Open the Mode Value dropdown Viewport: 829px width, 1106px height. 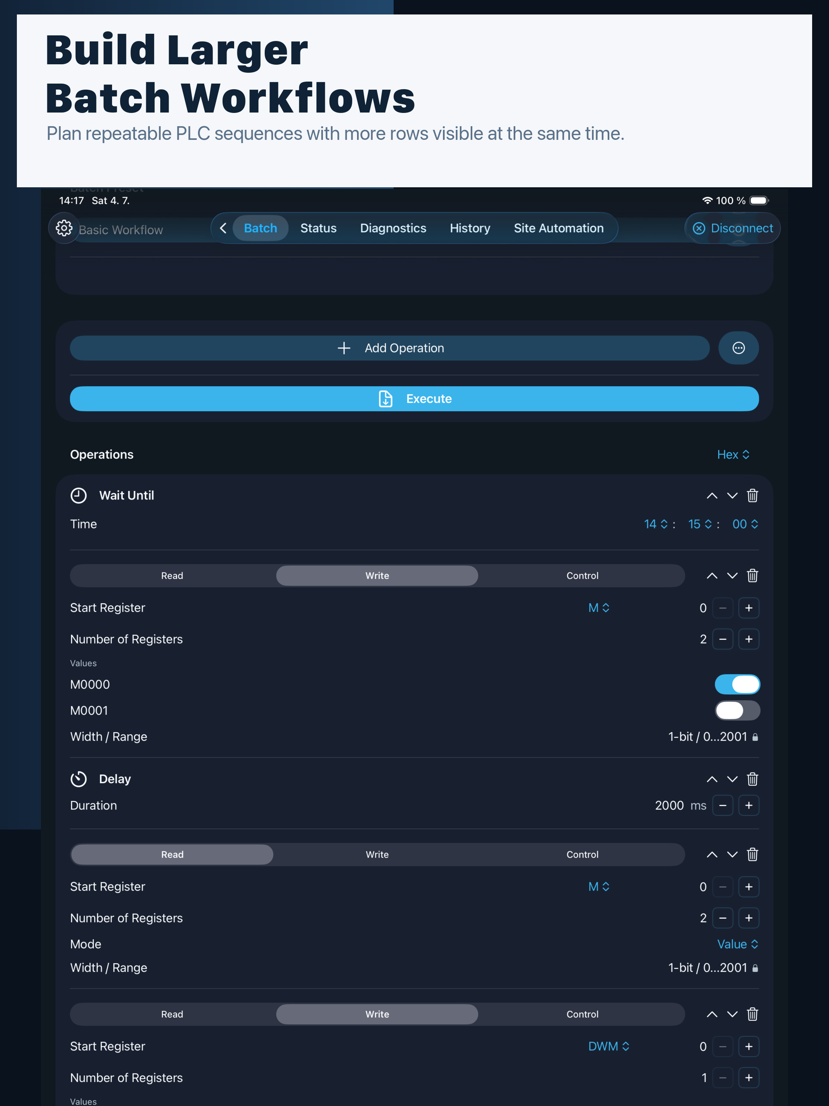coord(737,944)
